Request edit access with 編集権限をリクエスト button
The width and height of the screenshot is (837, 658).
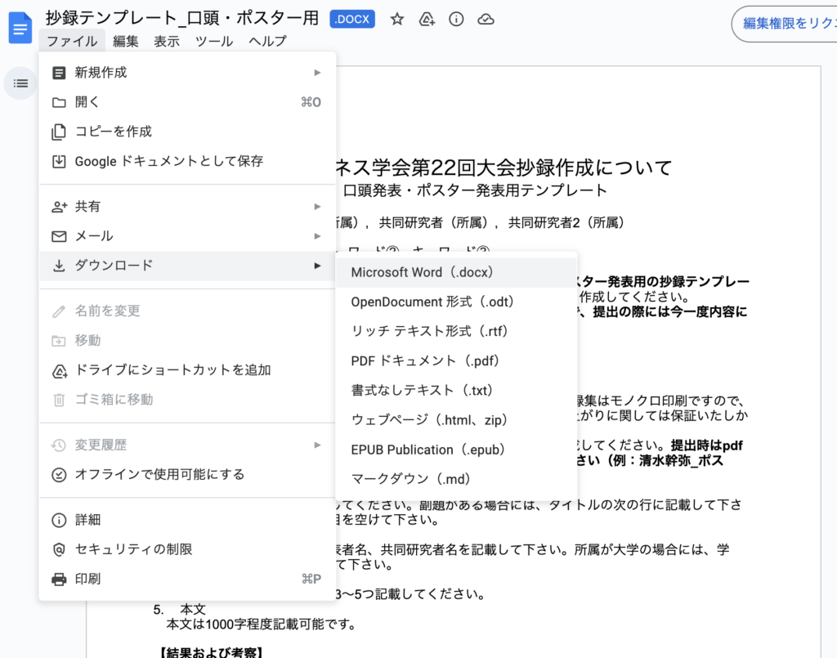pos(784,24)
